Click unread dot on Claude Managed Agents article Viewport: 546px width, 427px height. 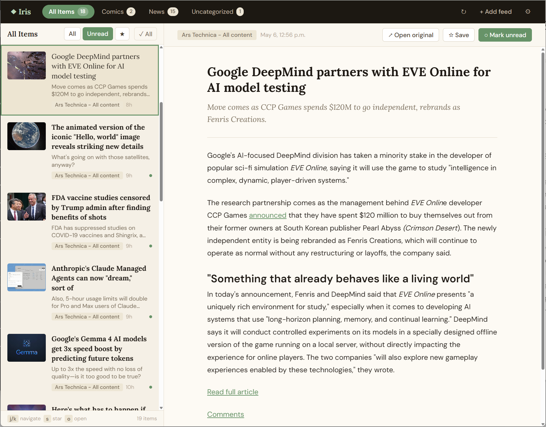[x=151, y=317]
